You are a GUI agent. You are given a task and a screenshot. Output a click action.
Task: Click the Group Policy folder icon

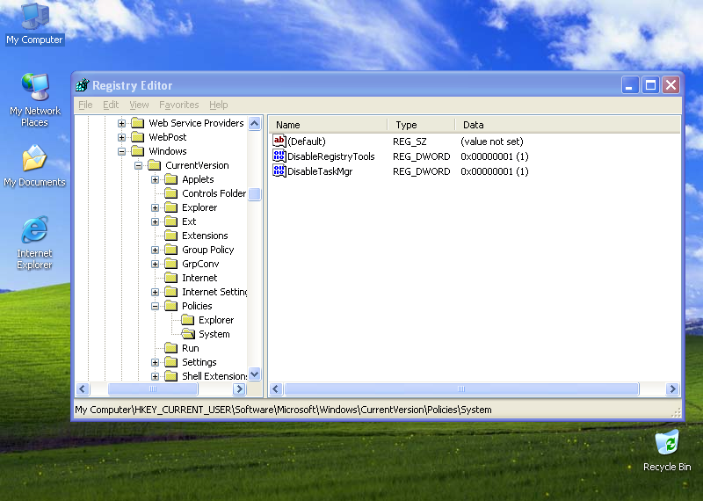point(170,250)
